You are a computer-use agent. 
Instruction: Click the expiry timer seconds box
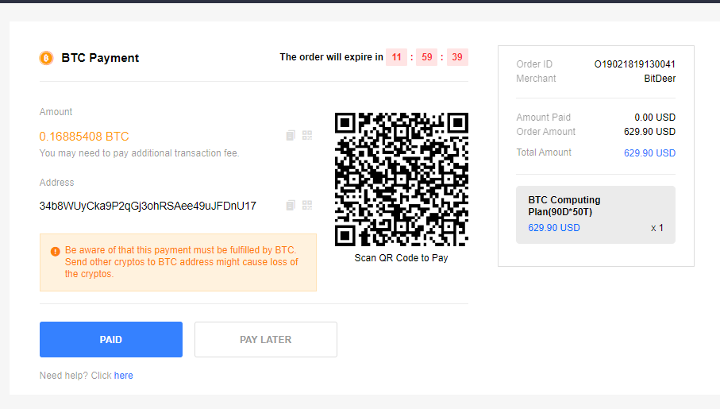click(457, 57)
